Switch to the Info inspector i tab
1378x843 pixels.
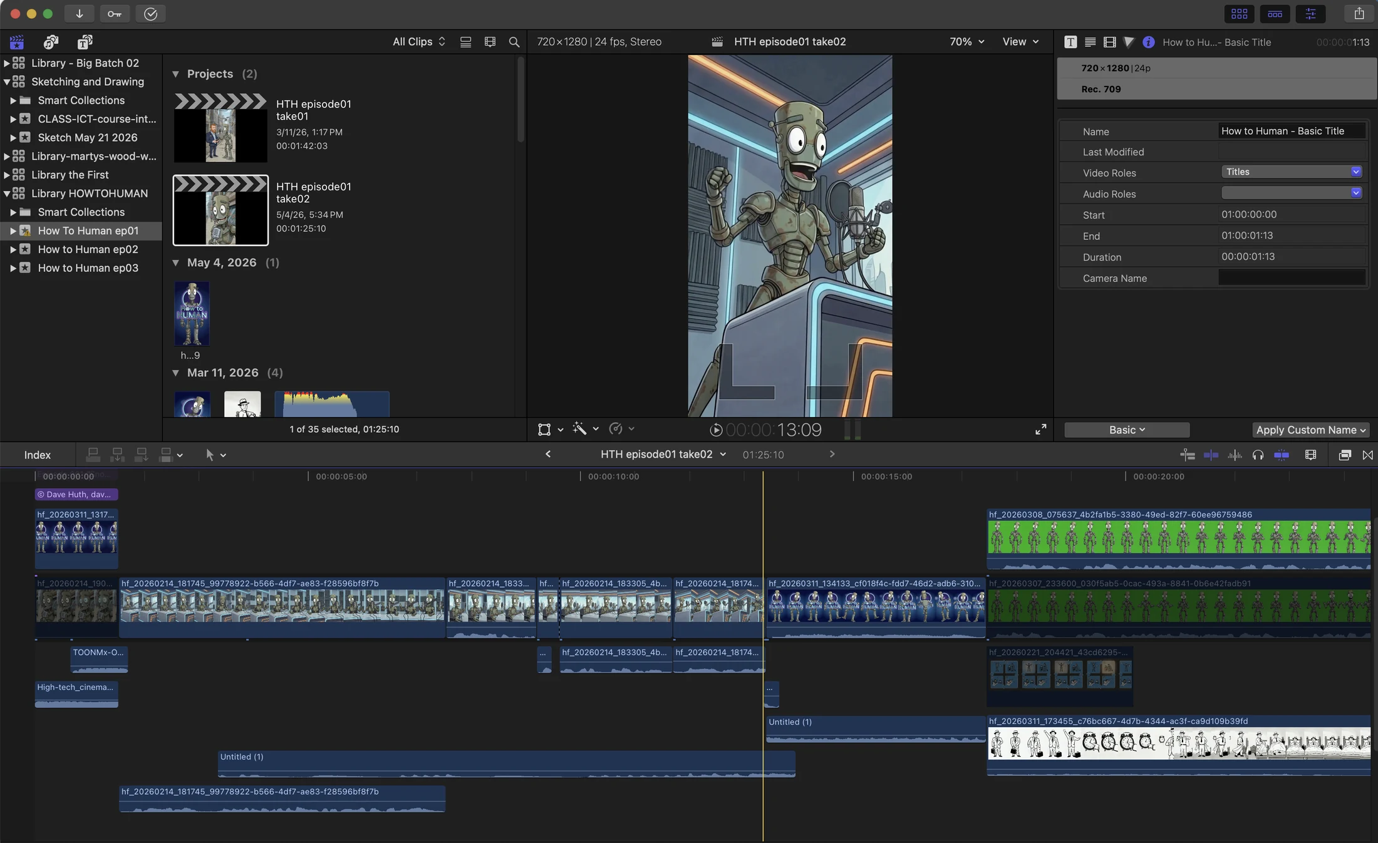1148,42
